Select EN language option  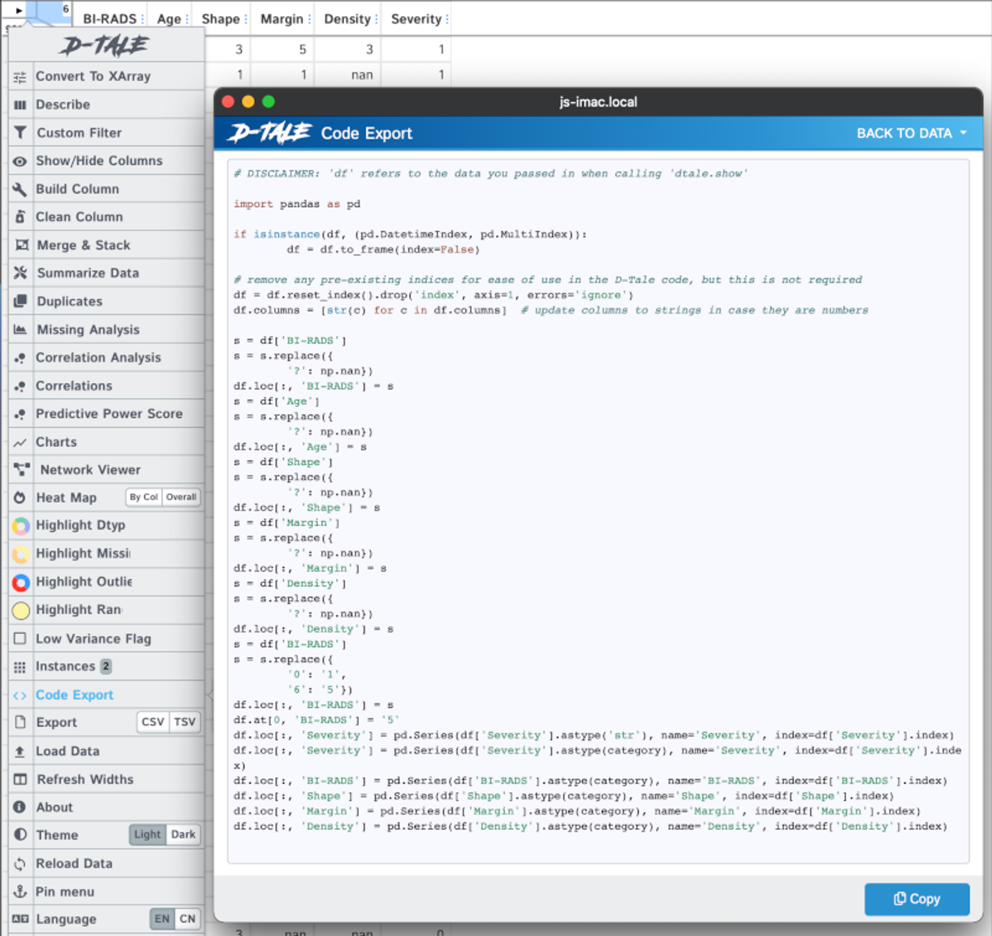[162, 919]
